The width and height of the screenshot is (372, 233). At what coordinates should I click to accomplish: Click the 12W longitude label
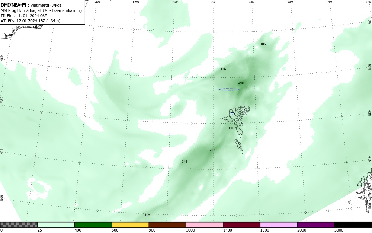point(135,2)
